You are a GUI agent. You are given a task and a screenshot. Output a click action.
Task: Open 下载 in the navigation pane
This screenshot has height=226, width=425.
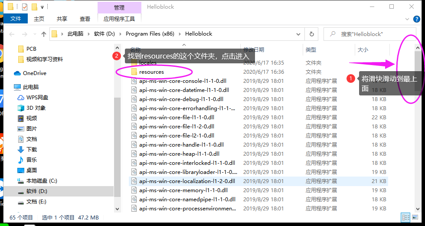tap(32, 149)
